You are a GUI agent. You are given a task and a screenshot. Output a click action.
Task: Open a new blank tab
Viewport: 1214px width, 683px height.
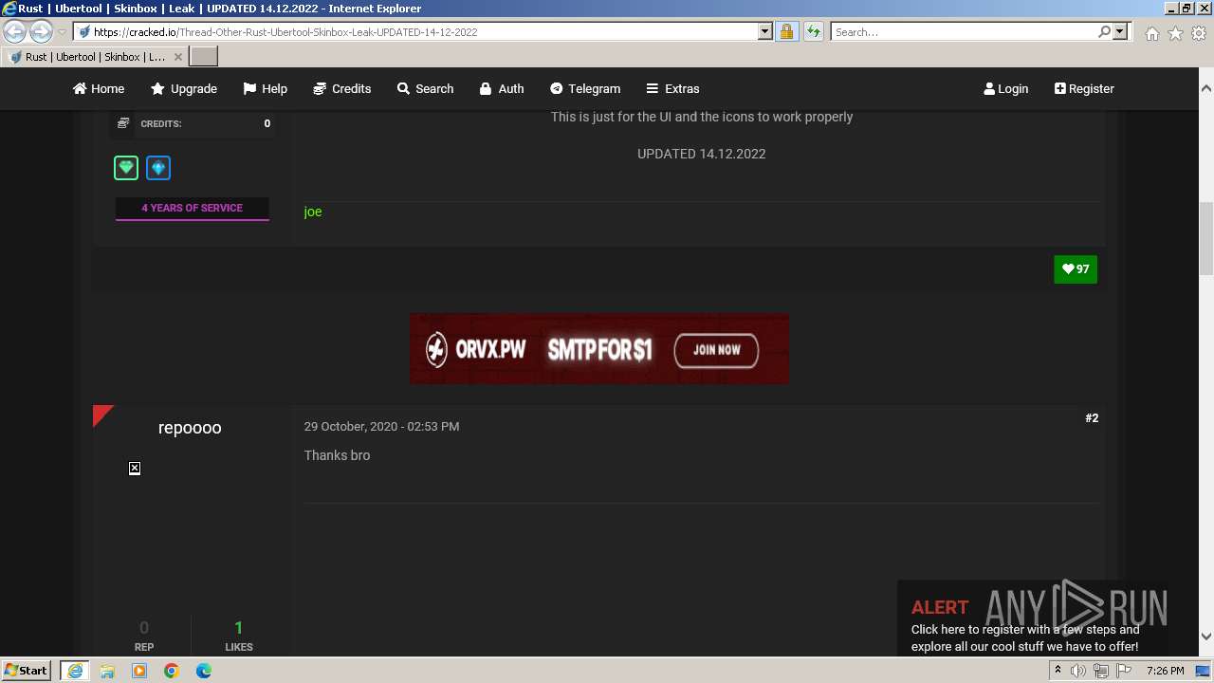[204, 57]
